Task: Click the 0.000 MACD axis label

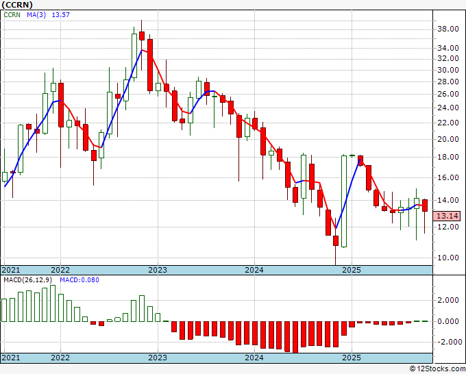Action: click(450, 321)
